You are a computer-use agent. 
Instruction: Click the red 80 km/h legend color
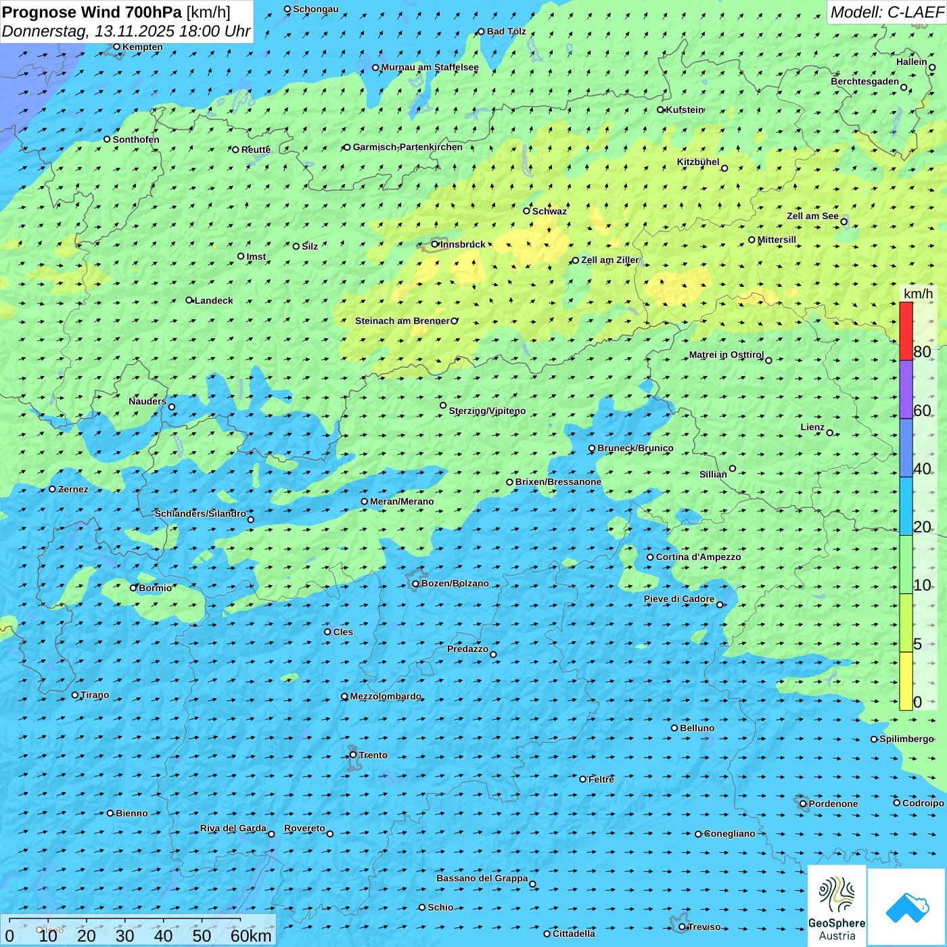point(906,331)
